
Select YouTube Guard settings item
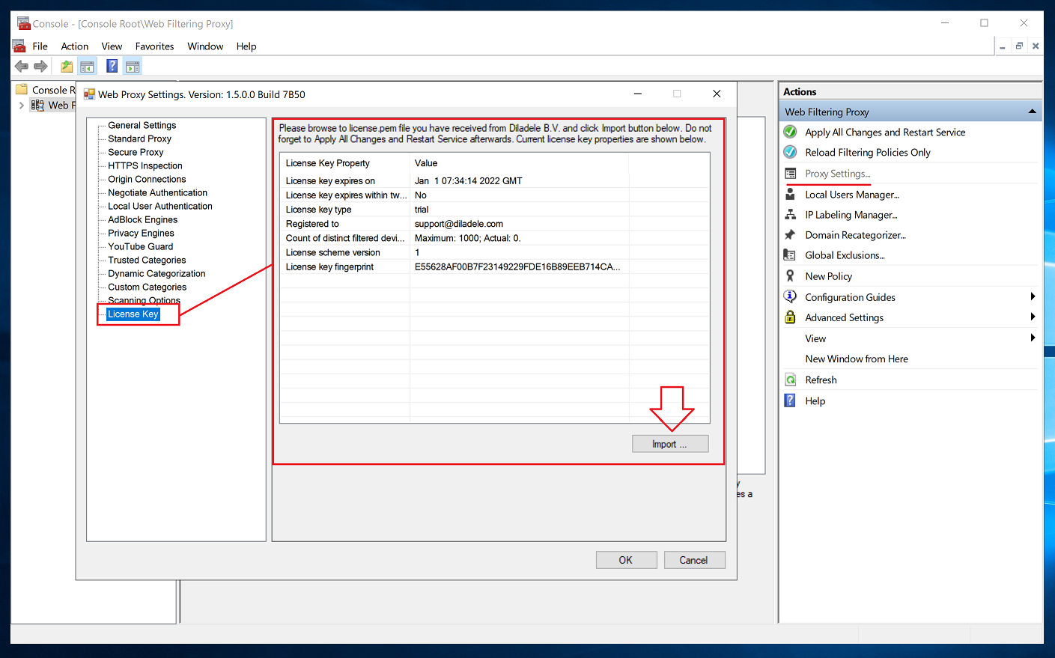tap(140, 246)
